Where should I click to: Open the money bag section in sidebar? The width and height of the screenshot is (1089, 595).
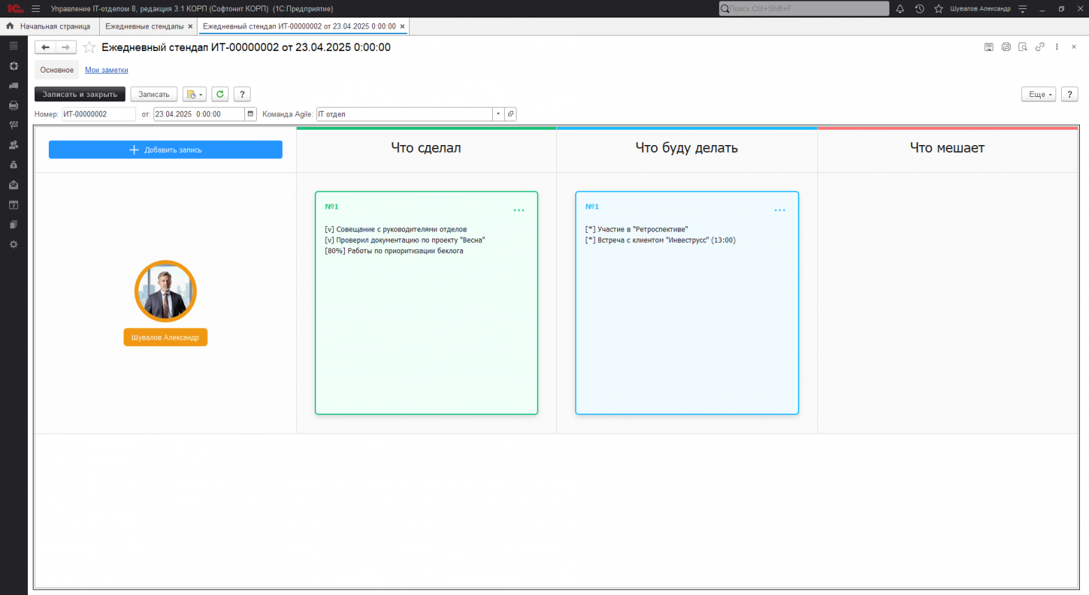[x=13, y=165]
